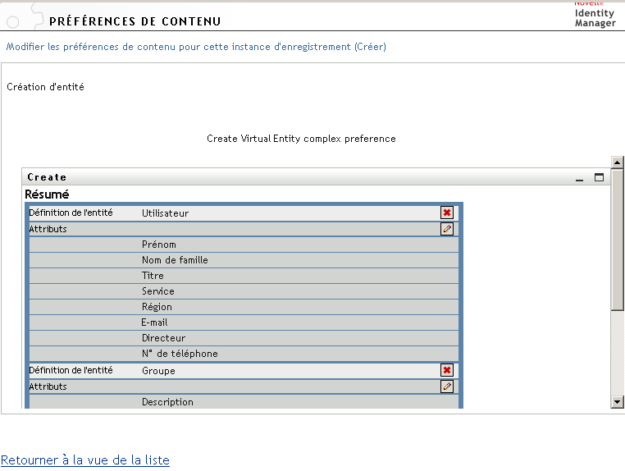Edit attributes of the Utilisateur entity
625x471 pixels.
447,229
